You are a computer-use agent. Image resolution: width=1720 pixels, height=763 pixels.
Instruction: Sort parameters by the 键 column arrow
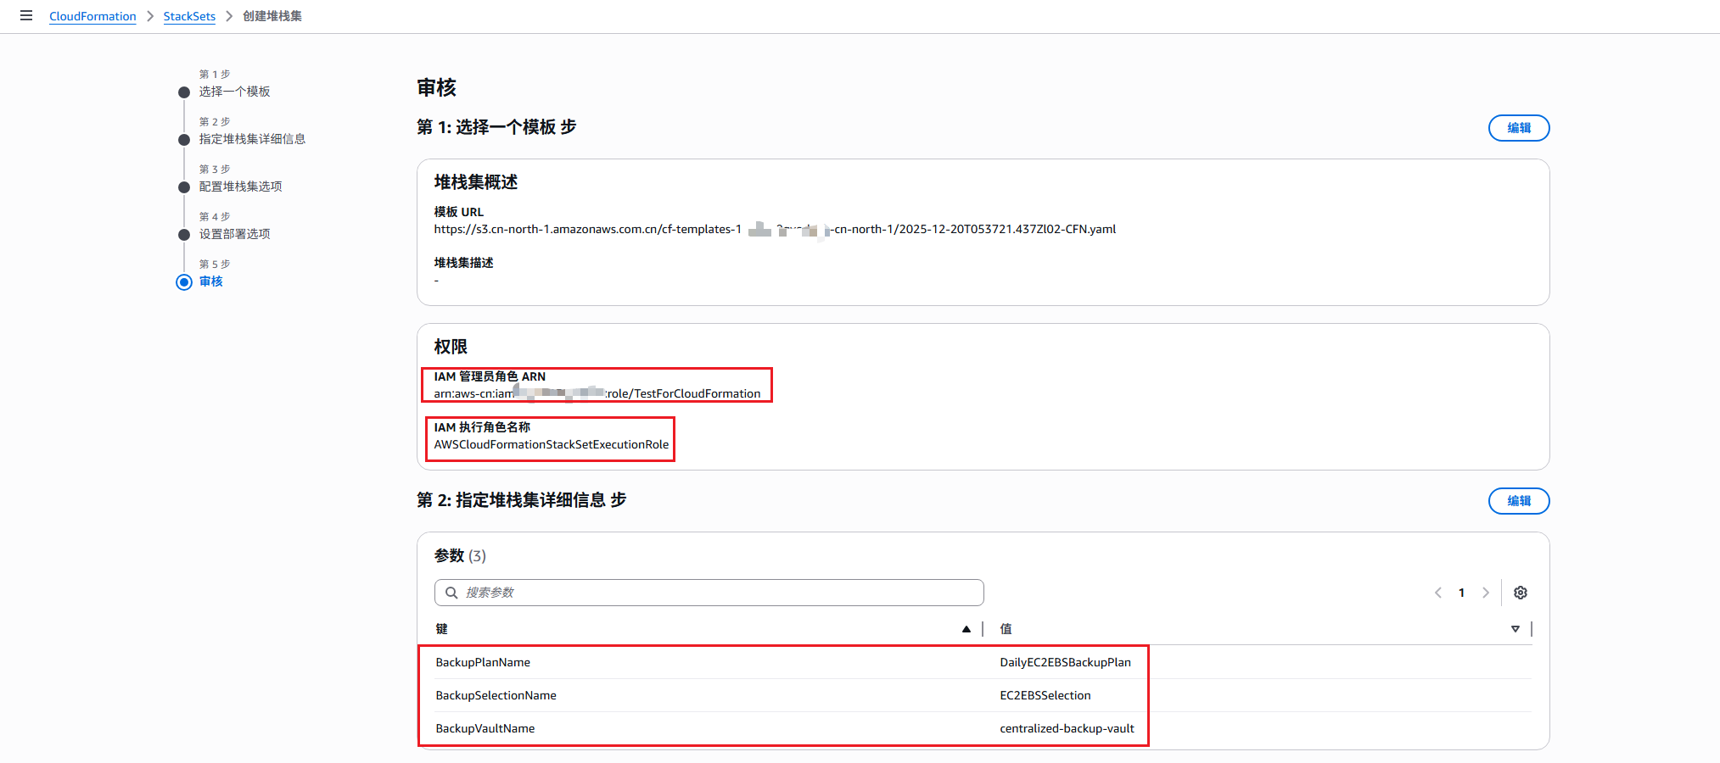[x=966, y=629]
